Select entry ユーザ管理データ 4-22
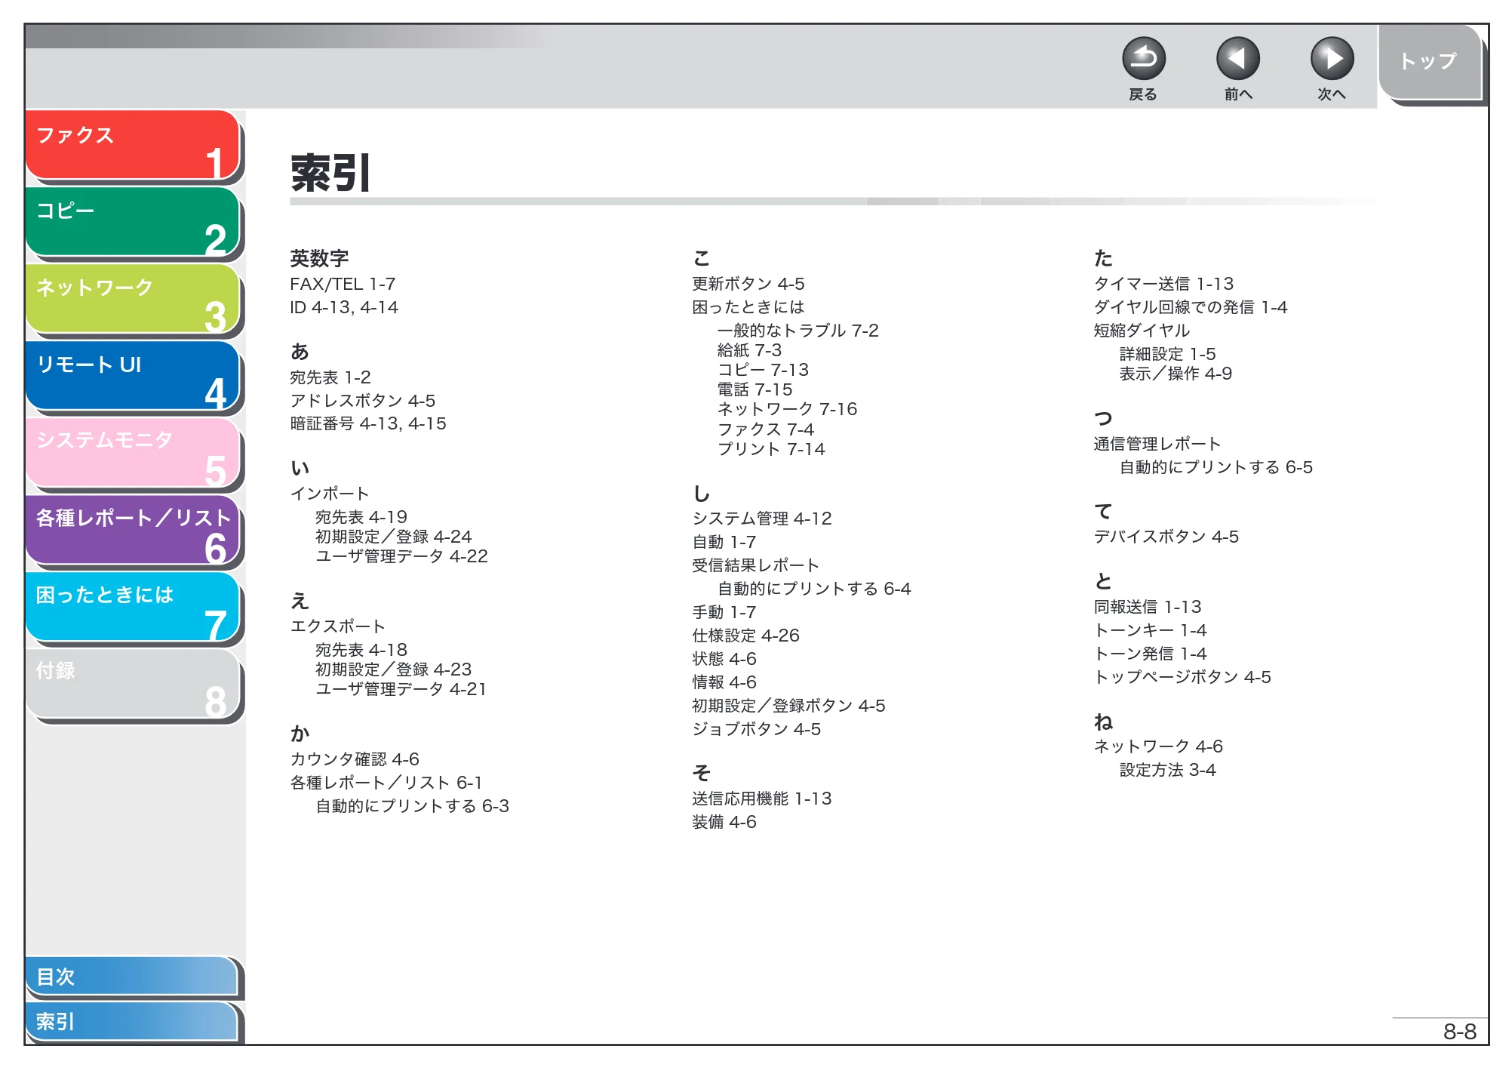This screenshot has height=1068, width=1509. pos(402,556)
